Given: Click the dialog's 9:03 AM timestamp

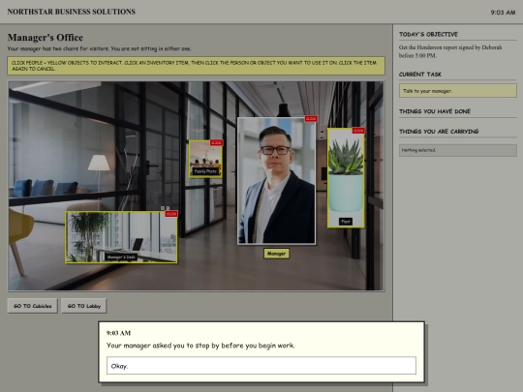Looking at the screenshot, I should 118,333.
